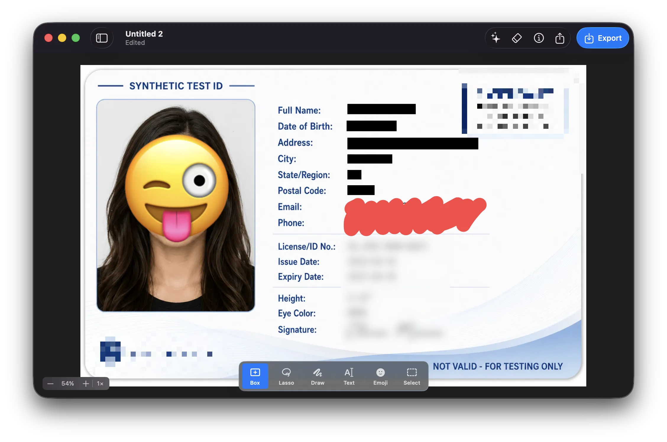Click the 'Email:' label
Screen dimensions: 667x442
[290, 207]
